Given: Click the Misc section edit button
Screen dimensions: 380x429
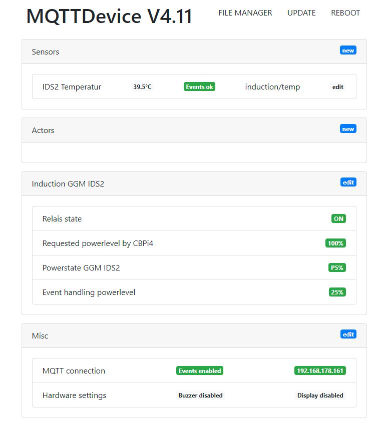Looking at the screenshot, I should [348, 334].
